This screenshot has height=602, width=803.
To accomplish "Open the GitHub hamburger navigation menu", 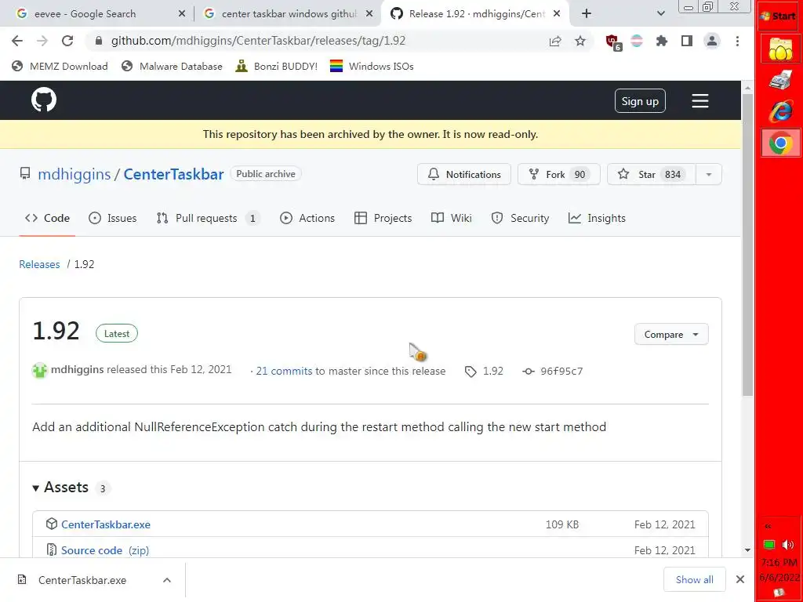I will pos(700,101).
